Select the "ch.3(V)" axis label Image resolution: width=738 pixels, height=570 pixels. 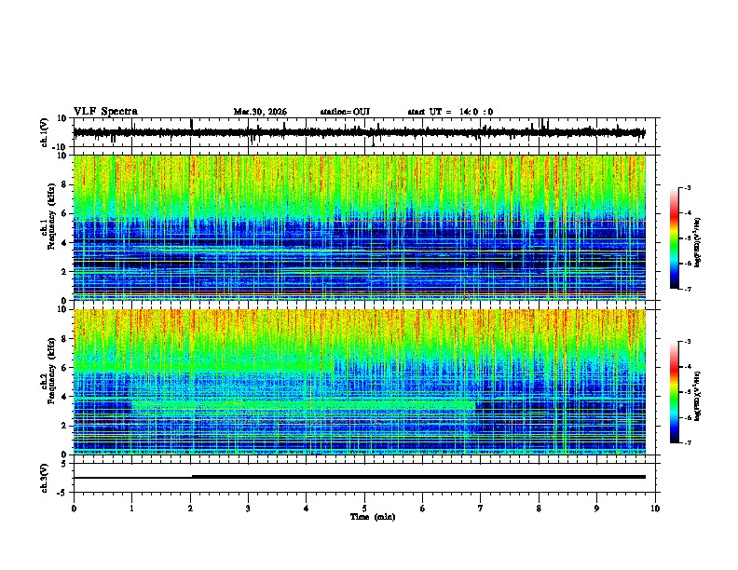click(45, 479)
